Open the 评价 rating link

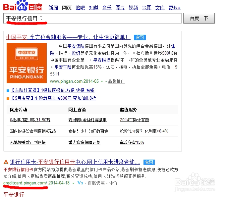[x=113, y=183]
